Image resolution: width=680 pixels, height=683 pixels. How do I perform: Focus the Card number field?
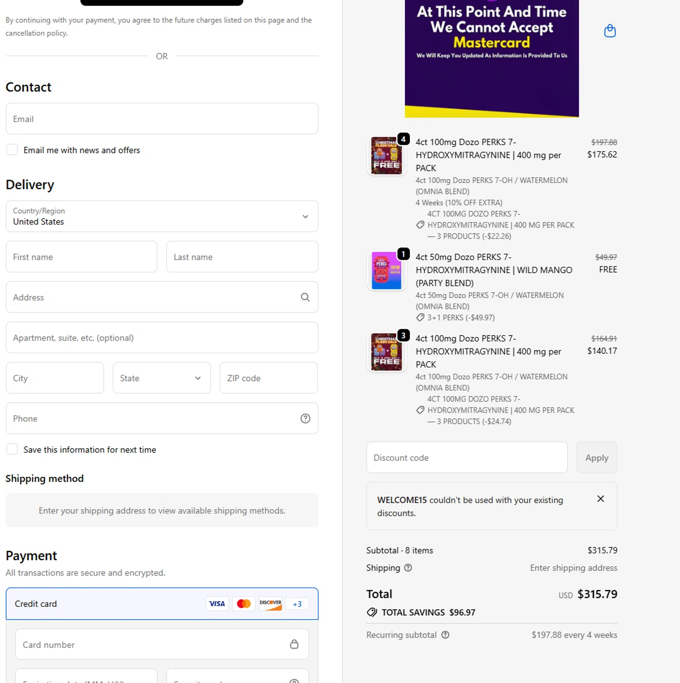pos(162,644)
